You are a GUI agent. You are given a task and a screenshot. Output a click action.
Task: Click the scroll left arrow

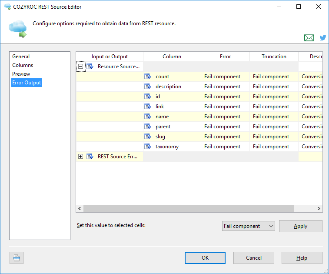pyautogui.click(x=80, y=208)
